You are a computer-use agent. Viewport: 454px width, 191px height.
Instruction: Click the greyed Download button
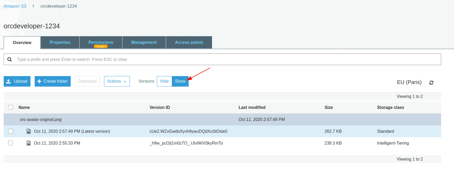tap(87, 81)
